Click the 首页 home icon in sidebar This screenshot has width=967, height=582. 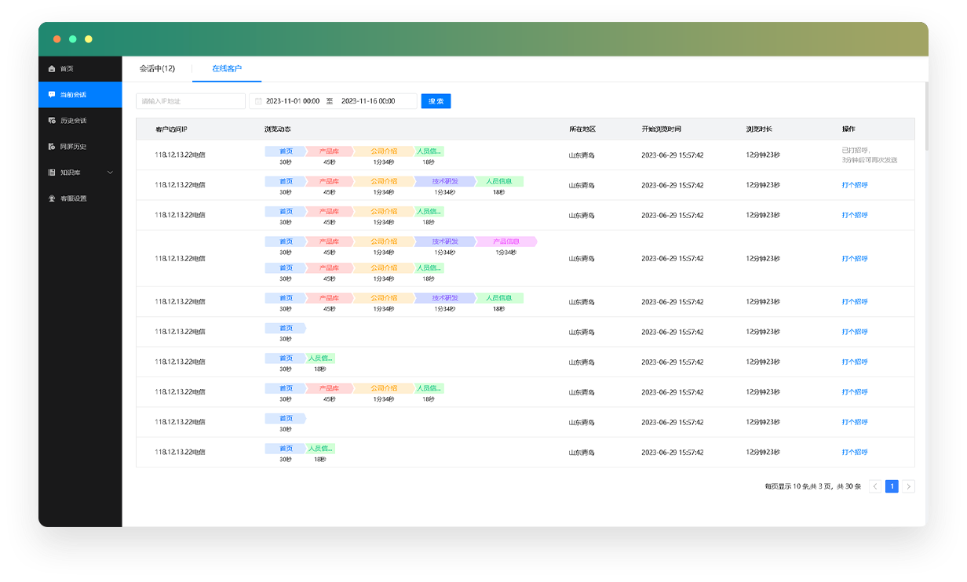click(x=52, y=69)
